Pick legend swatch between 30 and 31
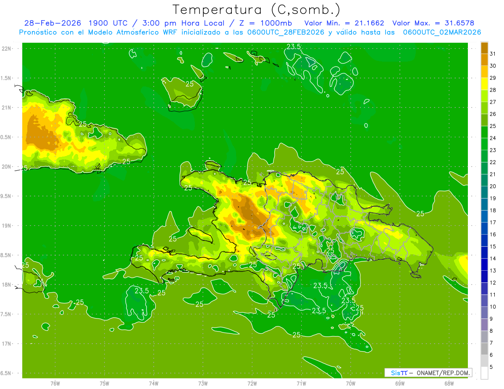 tap(484, 60)
